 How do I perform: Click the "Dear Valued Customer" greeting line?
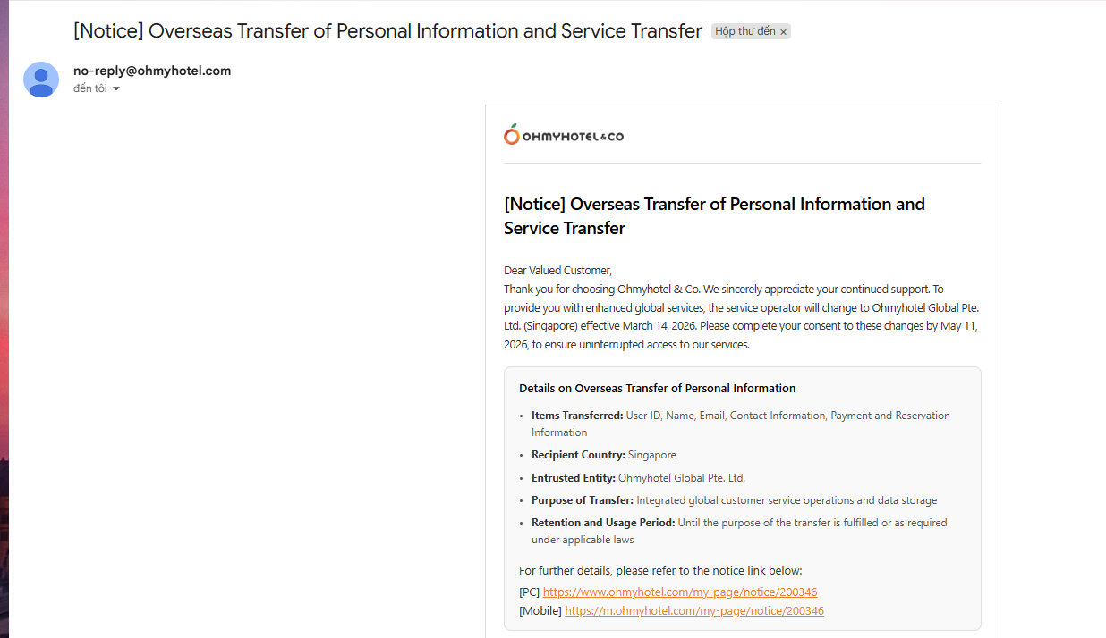coord(557,271)
